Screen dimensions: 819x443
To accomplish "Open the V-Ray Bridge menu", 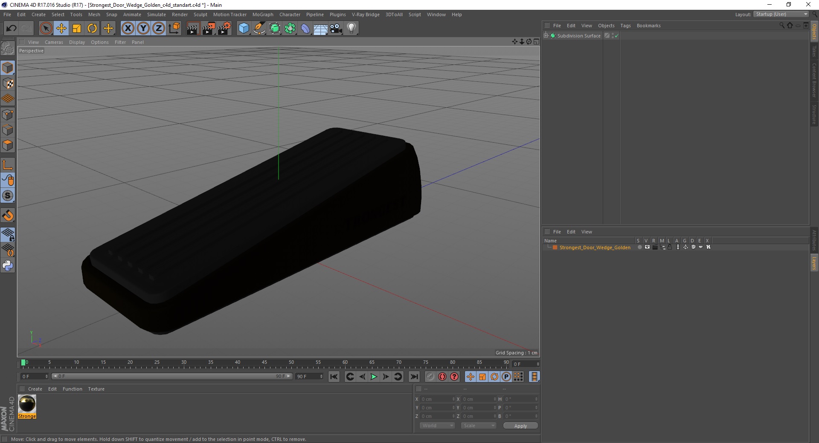I will 366,14.
